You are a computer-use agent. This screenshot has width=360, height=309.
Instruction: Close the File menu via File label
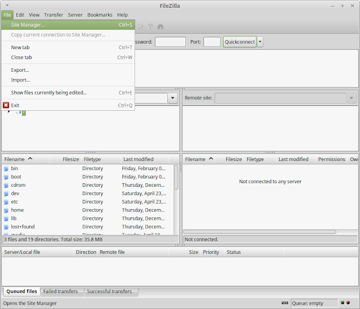tap(7, 15)
